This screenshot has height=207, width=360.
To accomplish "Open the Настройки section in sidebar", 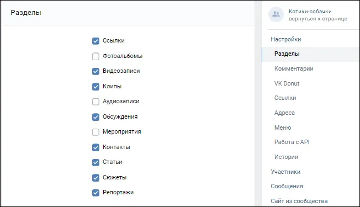I will pos(286,39).
